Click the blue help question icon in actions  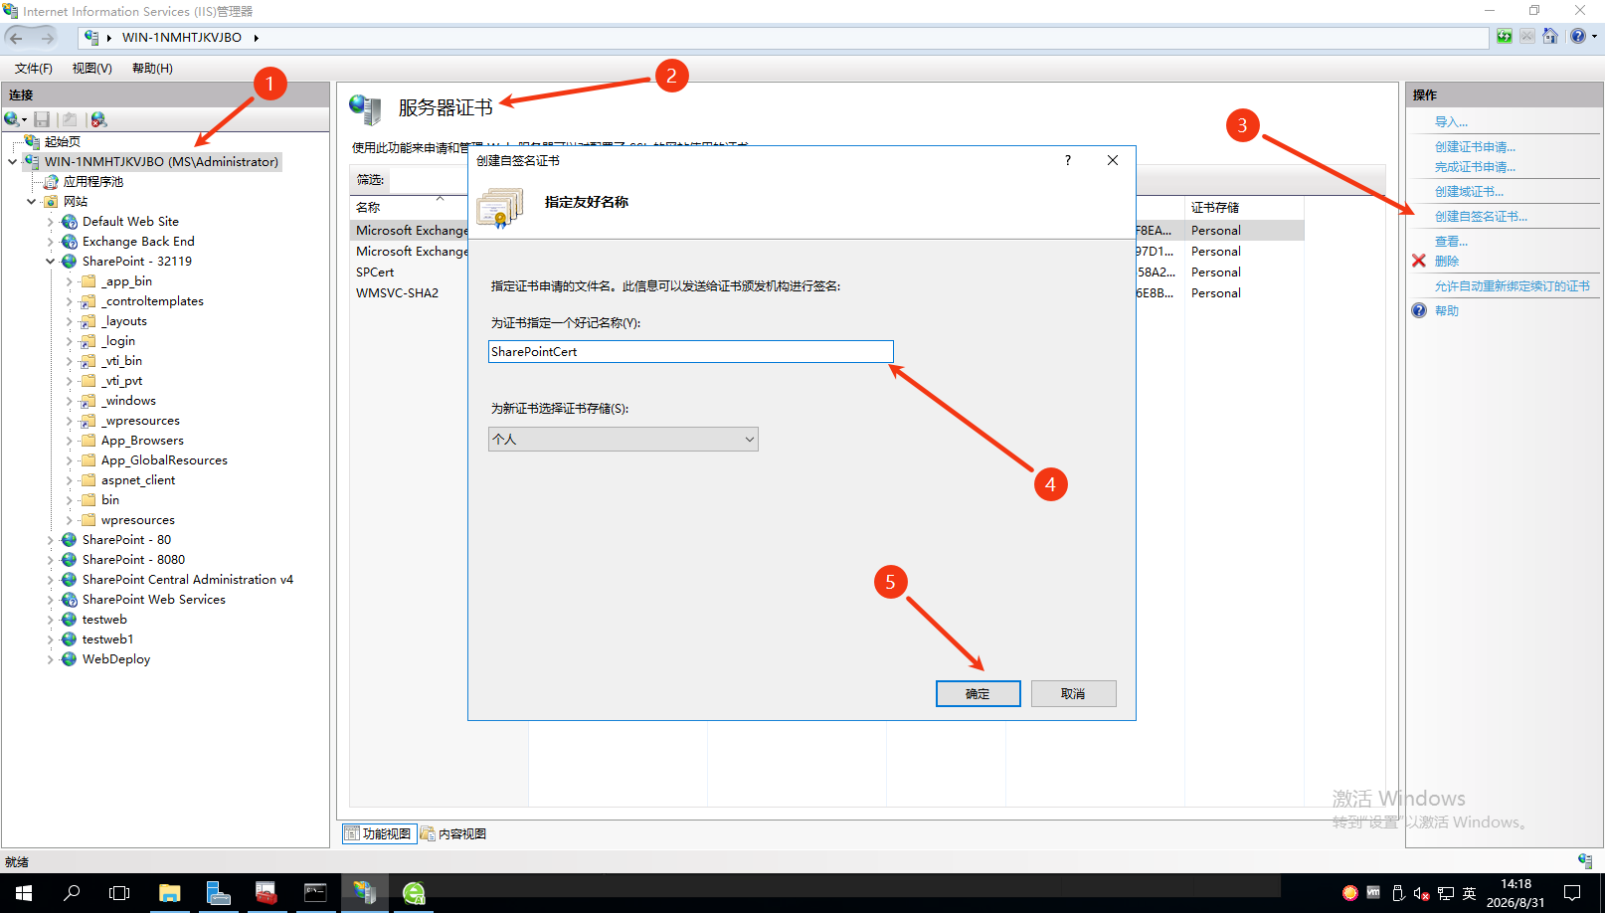pos(1419,310)
